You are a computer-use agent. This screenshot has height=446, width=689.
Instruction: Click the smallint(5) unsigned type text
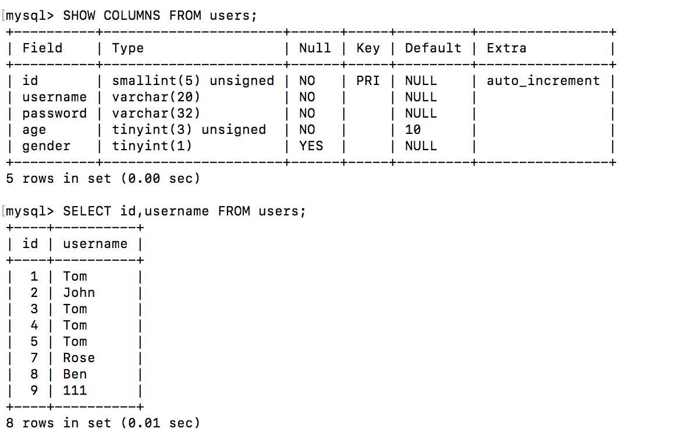[193, 81]
